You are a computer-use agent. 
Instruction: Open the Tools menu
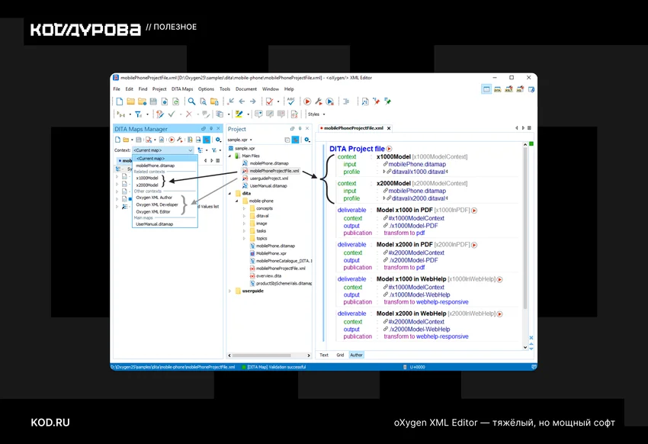(x=225, y=89)
